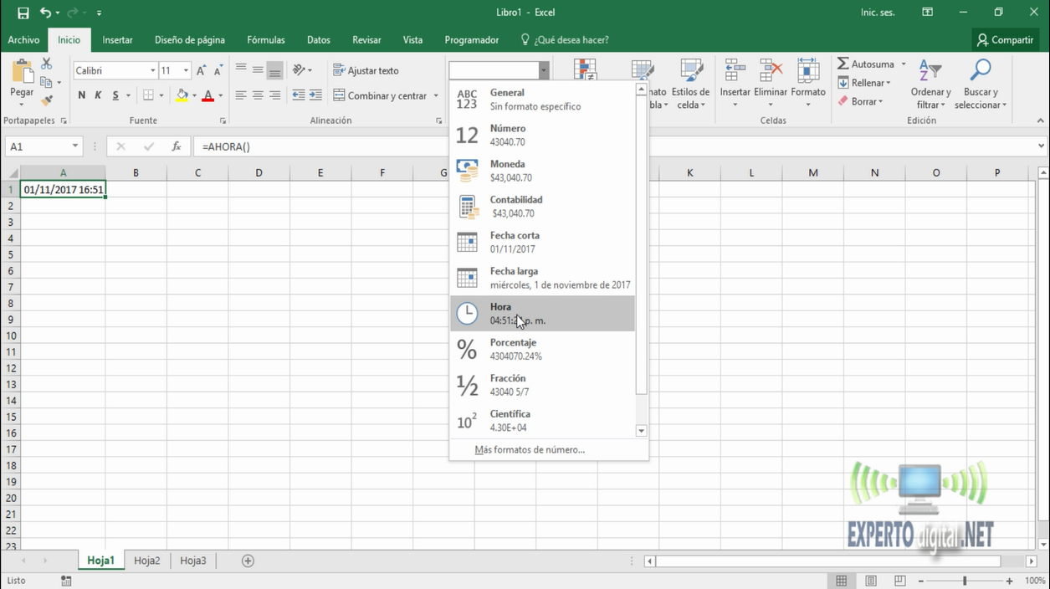Viewport: 1050px width, 589px height.
Task: Click the fill color bucket icon
Action: pyautogui.click(x=182, y=95)
